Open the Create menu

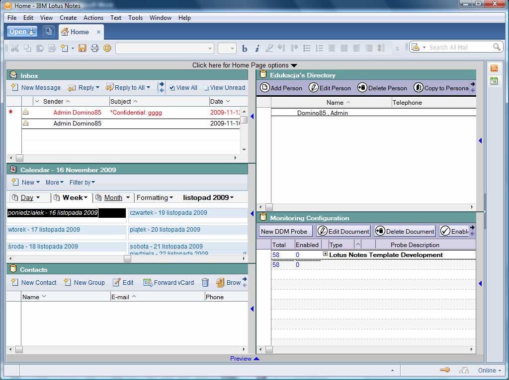(x=68, y=18)
